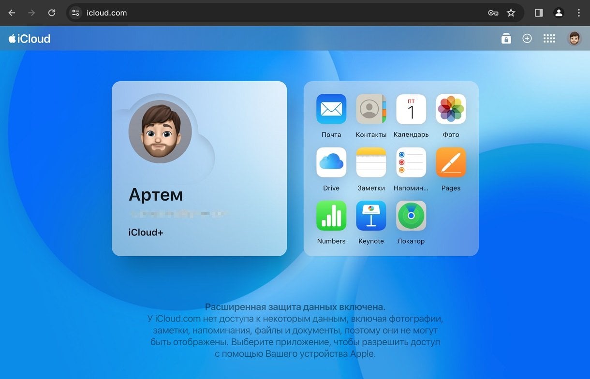The image size is (590, 379).
Task: Launch Numbers
Action: pyautogui.click(x=331, y=216)
